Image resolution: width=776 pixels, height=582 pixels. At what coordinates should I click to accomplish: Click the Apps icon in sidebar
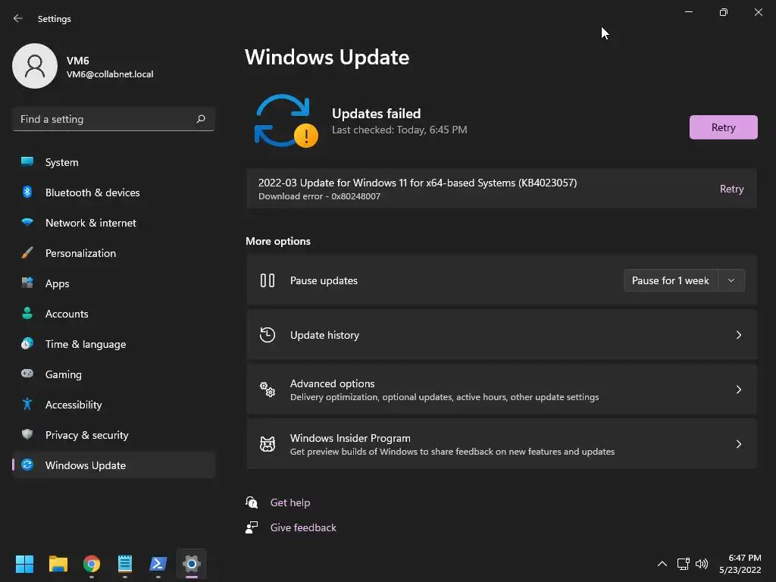coord(27,283)
